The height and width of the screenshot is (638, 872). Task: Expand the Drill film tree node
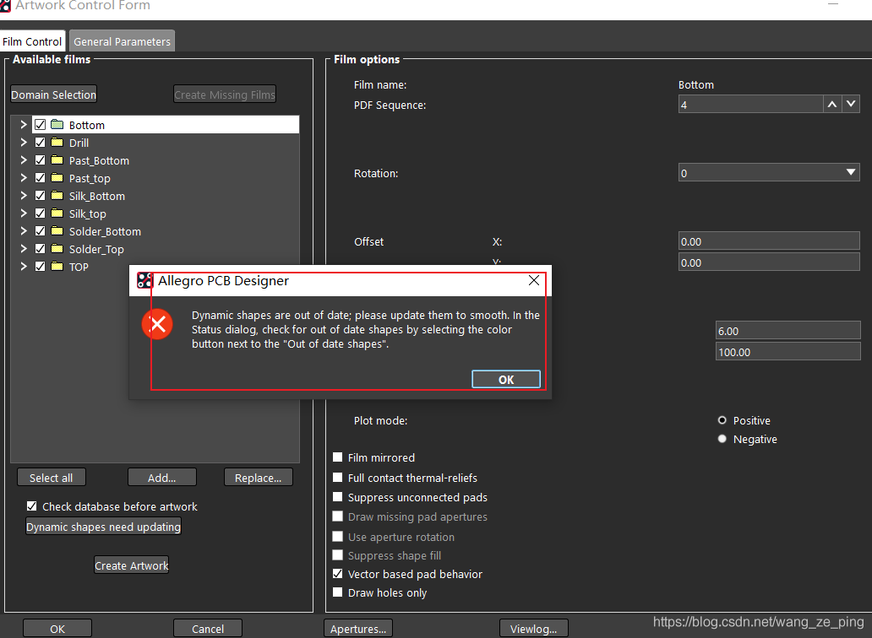point(24,142)
